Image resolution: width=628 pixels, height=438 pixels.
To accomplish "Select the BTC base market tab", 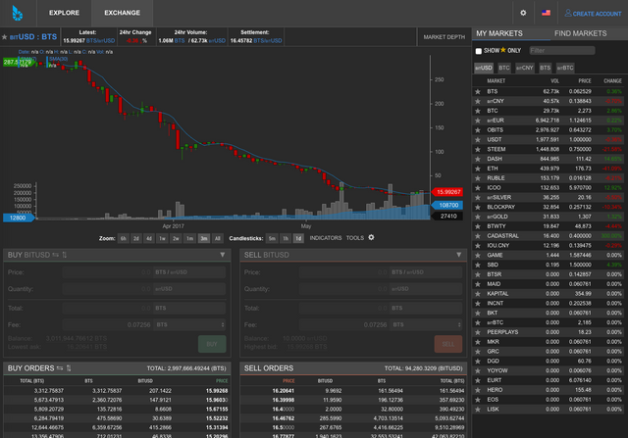I will tap(504, 68).
